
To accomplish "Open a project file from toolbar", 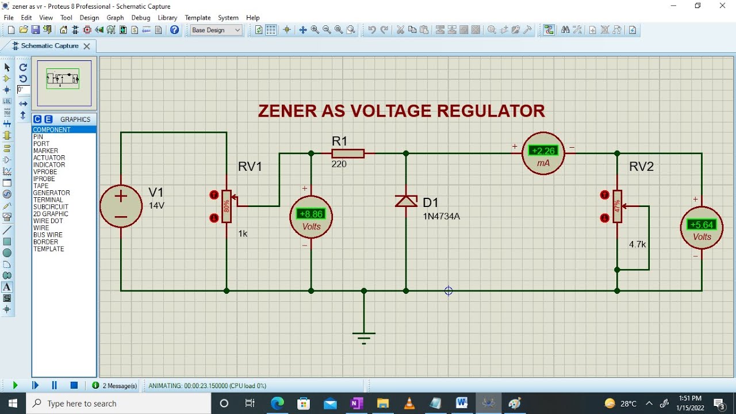I will pyautogui.click(x=24, y=30).
